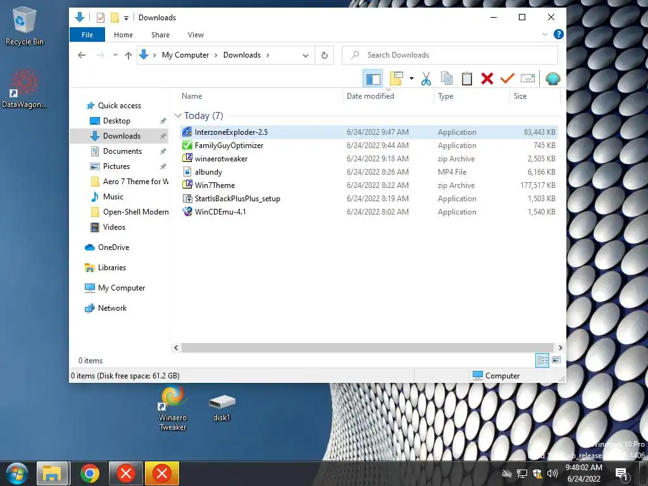Open My Computer in navigation pane

(x=121, y=288)
